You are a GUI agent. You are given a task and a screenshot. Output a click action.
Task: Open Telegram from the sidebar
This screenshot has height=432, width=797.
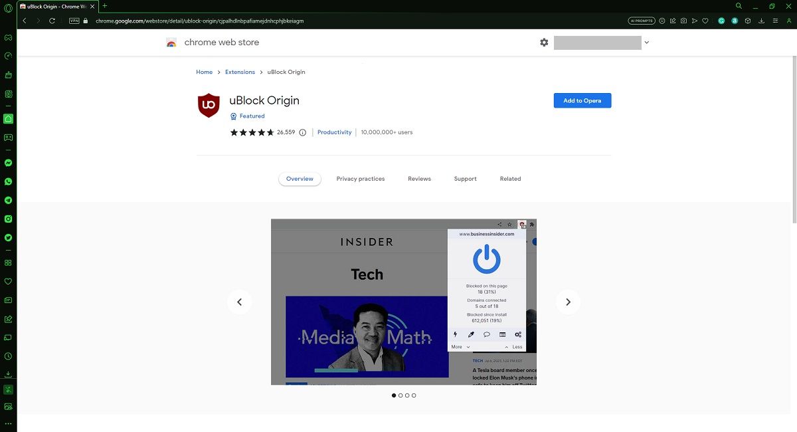coord(8,199)
